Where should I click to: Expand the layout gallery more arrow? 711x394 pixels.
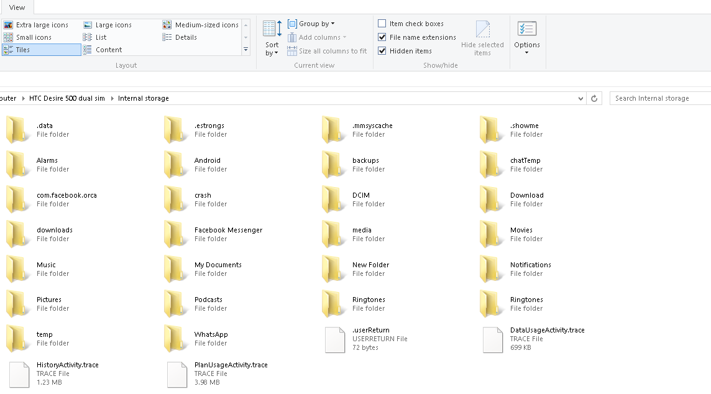point(245,50)
